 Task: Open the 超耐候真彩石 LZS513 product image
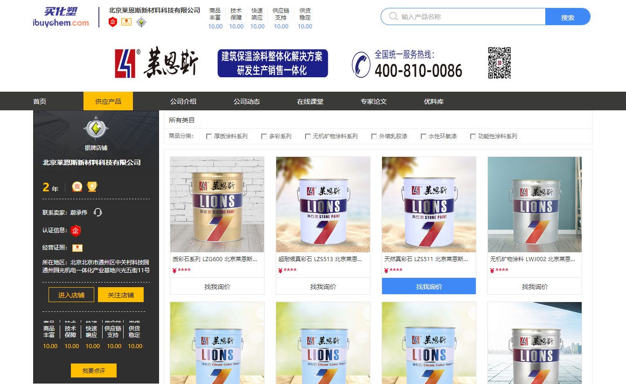(x=323, y=204)
